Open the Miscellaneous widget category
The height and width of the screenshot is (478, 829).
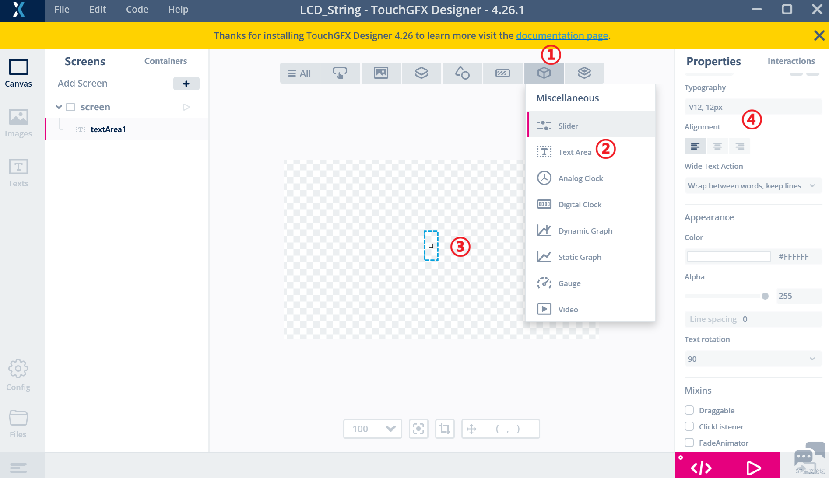pyautogui.click(x=544, y=73)
